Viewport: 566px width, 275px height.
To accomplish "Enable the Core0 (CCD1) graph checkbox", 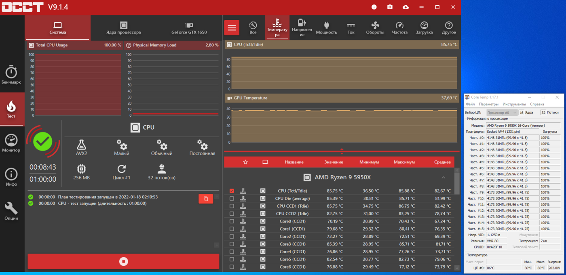I will point(232,221).
